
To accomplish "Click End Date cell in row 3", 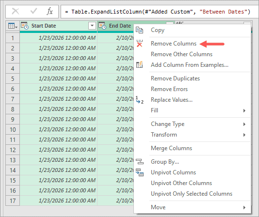I will 115,58.
